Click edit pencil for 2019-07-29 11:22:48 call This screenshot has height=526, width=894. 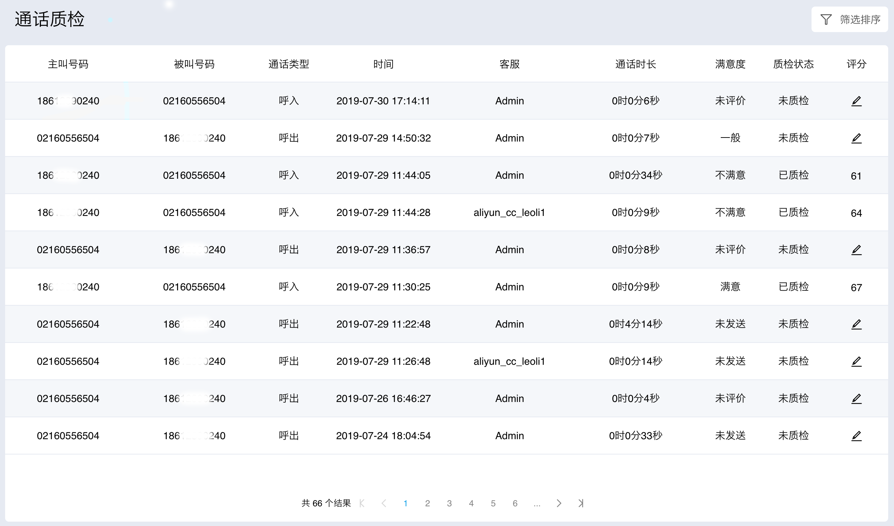click(856, 324)
